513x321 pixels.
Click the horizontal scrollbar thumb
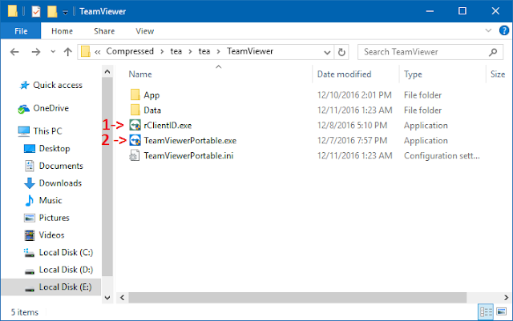pos(297,298)
